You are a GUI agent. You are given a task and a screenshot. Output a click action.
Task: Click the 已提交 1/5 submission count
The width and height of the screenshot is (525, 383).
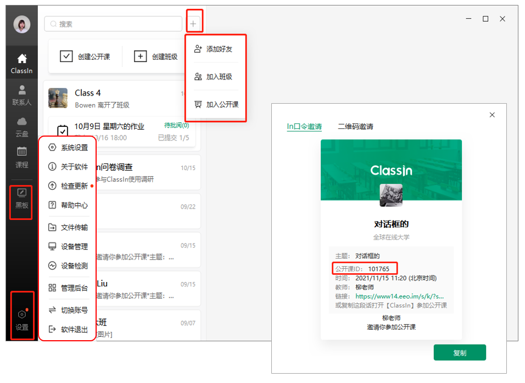click(x=174, y=138)
